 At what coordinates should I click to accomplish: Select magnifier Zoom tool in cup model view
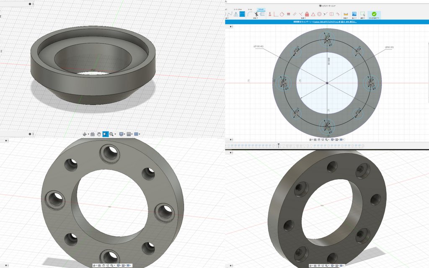tap(111, 134)
